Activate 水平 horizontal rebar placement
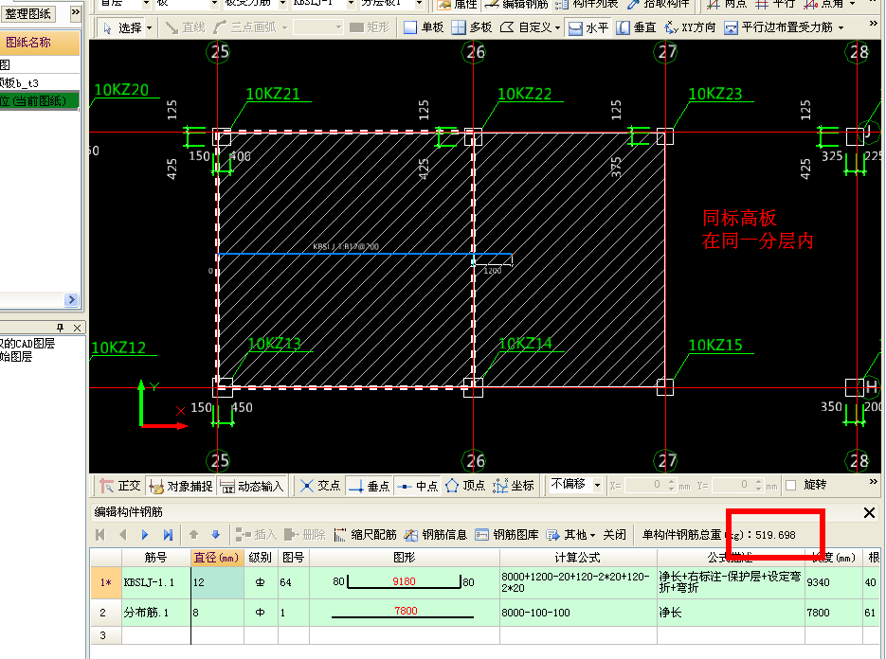This screenshot has height=659, width=886. (588, 27)
